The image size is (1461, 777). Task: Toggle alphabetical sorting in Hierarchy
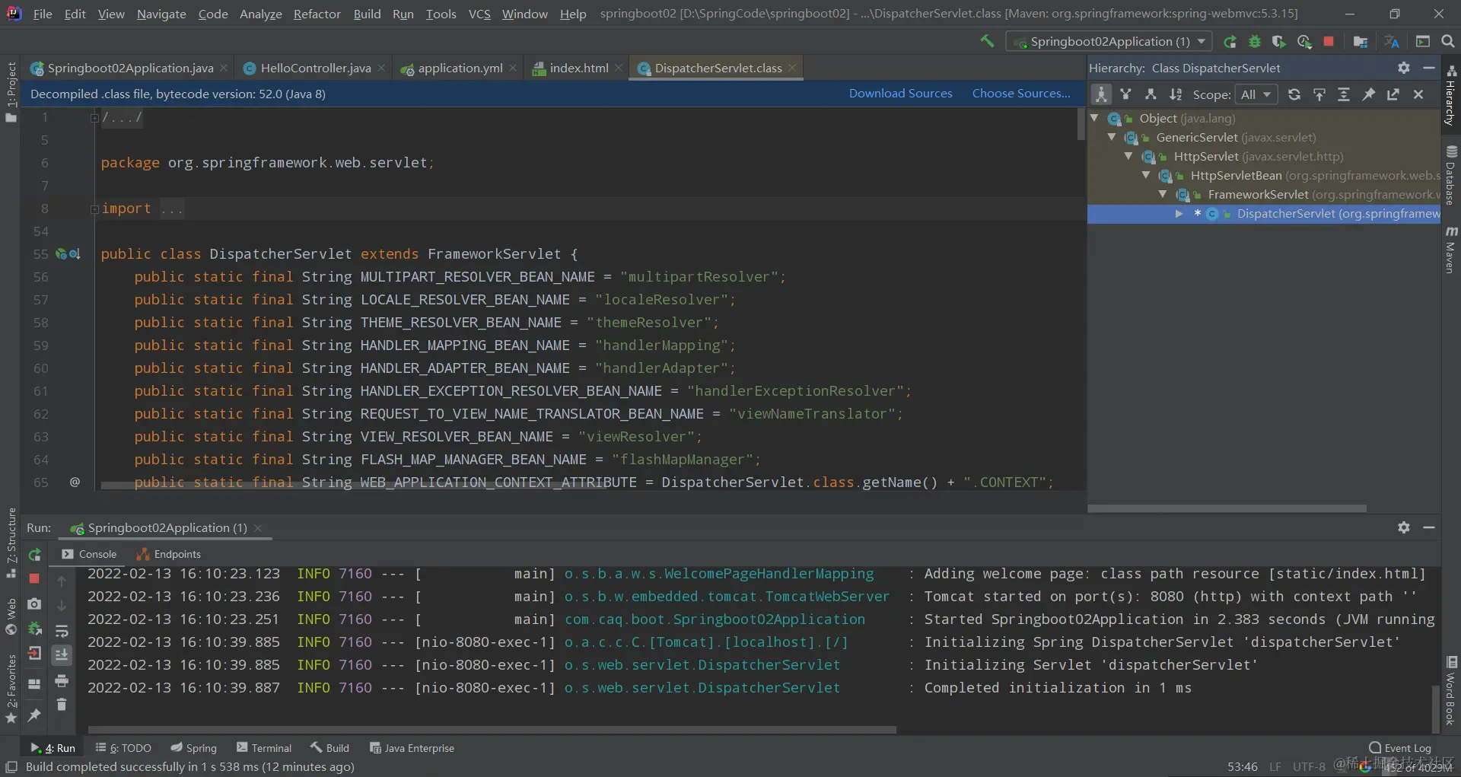[x=1176, y=94]
